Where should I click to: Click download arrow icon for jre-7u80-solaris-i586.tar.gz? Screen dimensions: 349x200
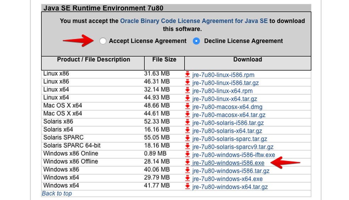[x=188, y=123]
